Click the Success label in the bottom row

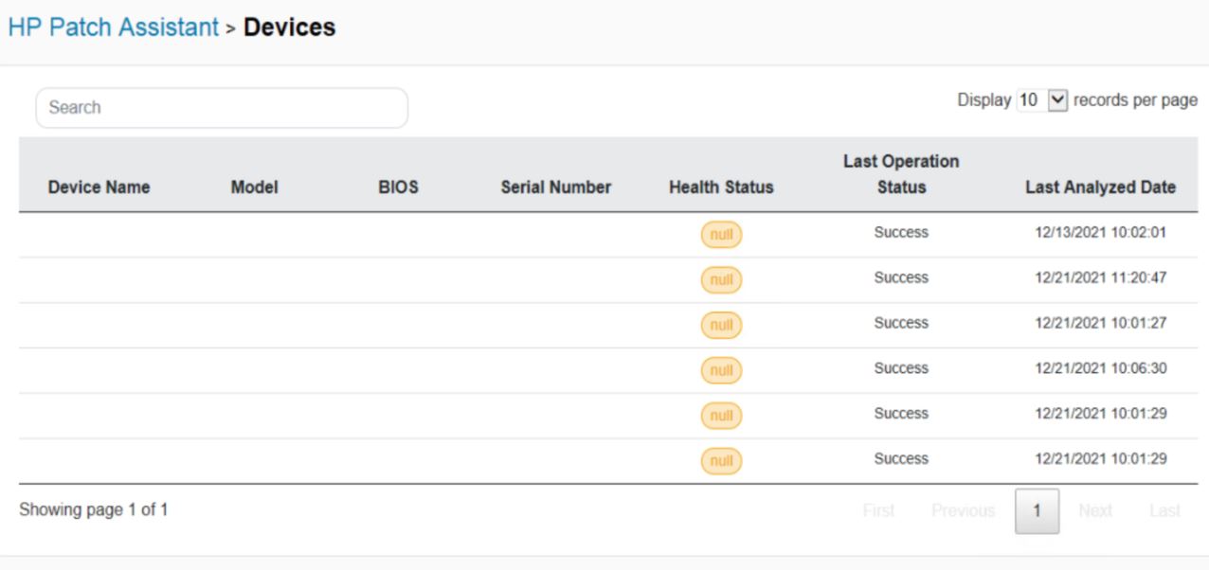click(x=900, y=458)
